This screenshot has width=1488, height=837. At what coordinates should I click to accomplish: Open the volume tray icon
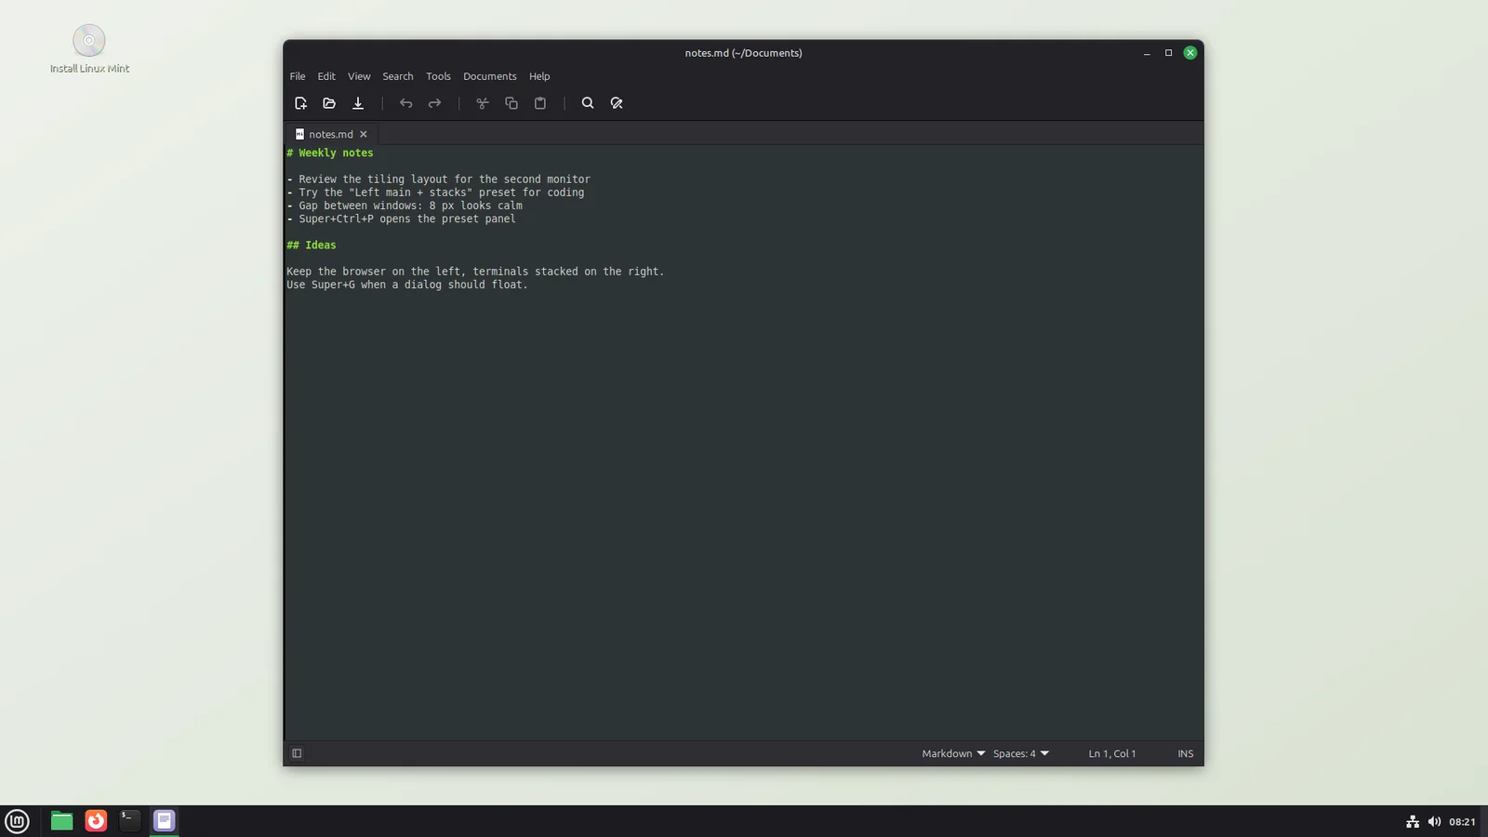click(x=1434, y=821)
